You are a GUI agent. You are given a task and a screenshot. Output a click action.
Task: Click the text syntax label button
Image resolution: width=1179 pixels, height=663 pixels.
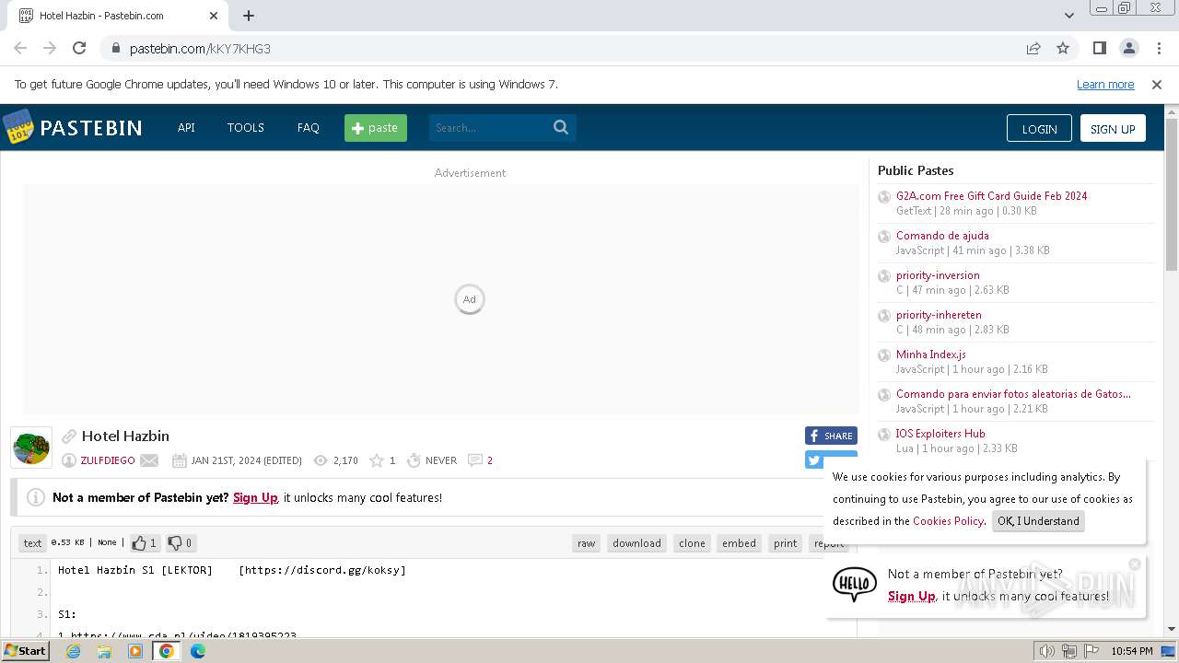(x=32, y=543)
